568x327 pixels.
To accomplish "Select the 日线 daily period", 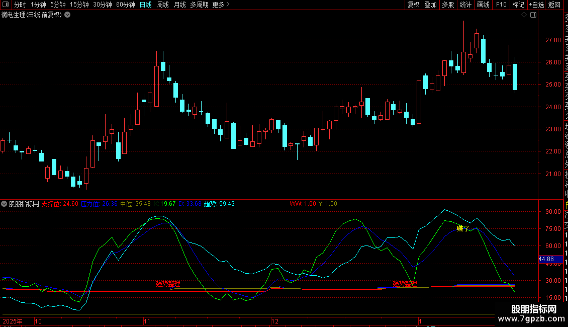I will click(x=146, y=5).
